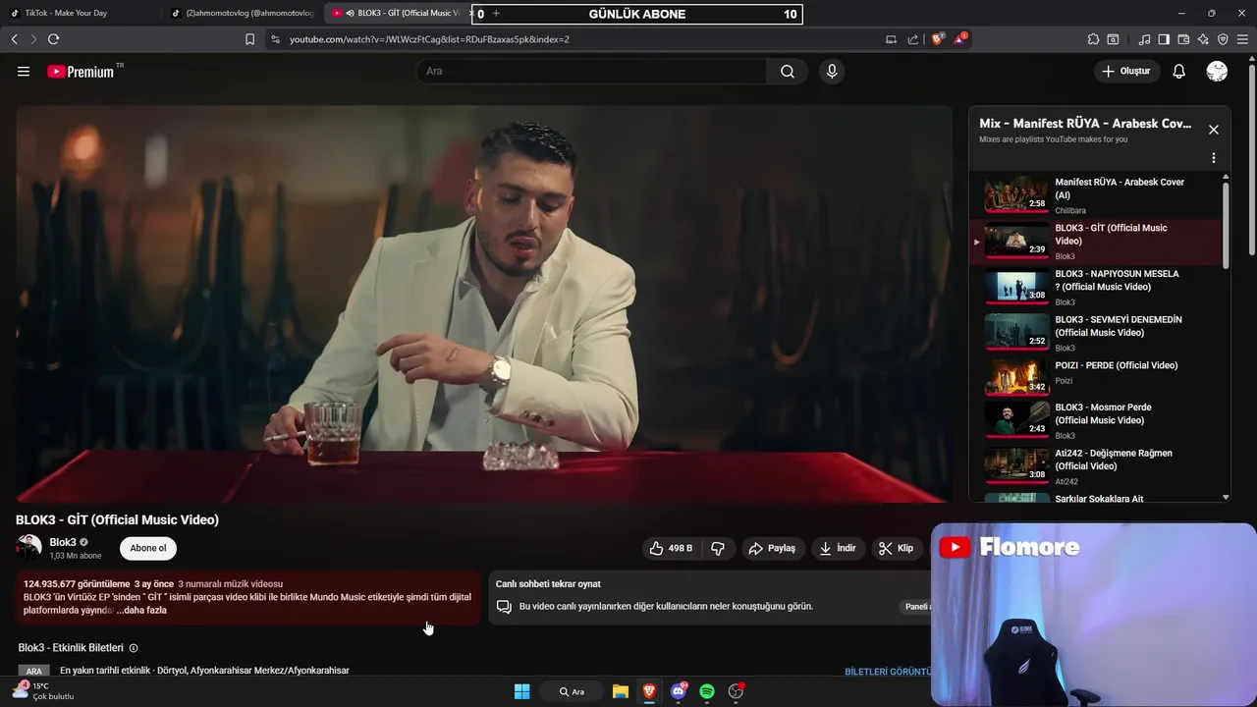Click the share page icon in address bar
The image size is (1257, 707).
coord(913,39)
